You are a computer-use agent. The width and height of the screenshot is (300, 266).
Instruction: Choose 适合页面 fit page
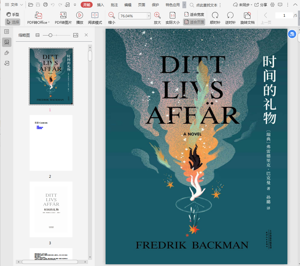194,22
